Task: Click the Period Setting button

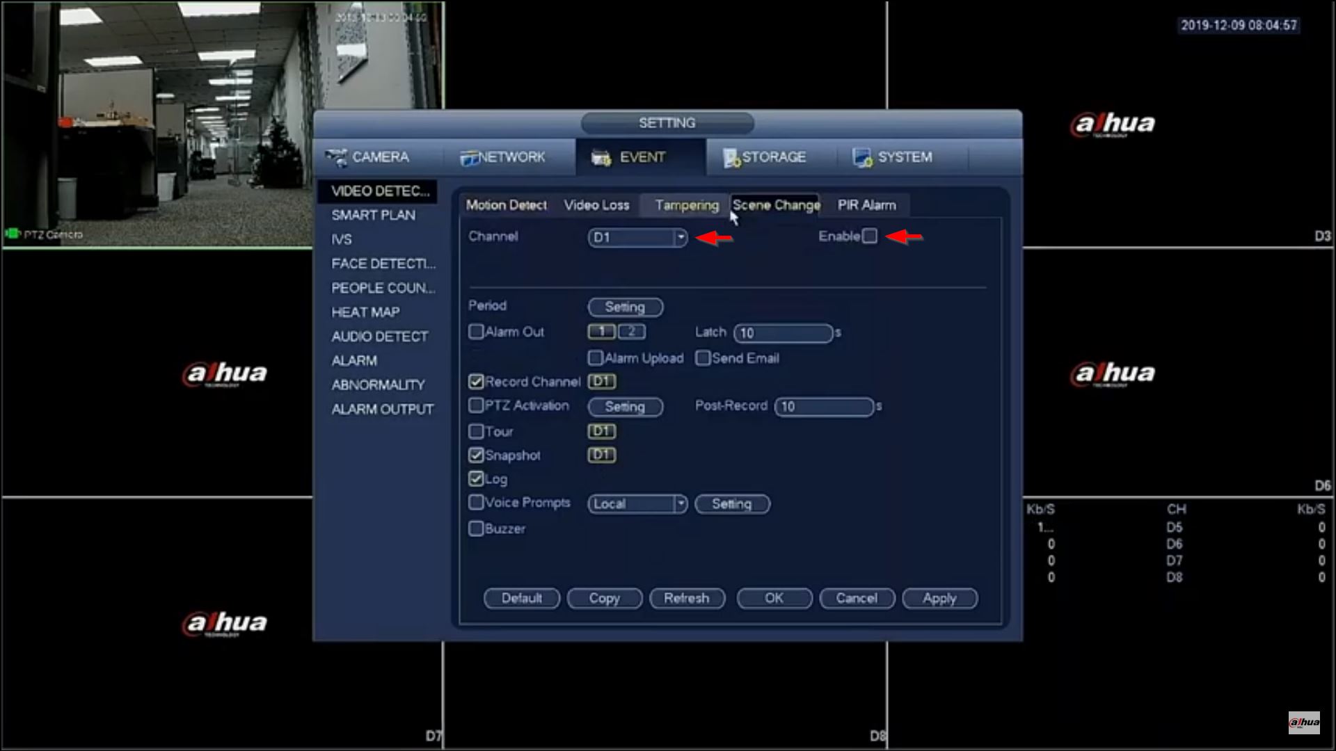Action: click(x=625, y=307)
